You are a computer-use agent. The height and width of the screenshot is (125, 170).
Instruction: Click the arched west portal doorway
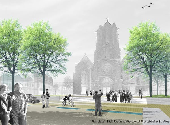(x=107, y=85)
